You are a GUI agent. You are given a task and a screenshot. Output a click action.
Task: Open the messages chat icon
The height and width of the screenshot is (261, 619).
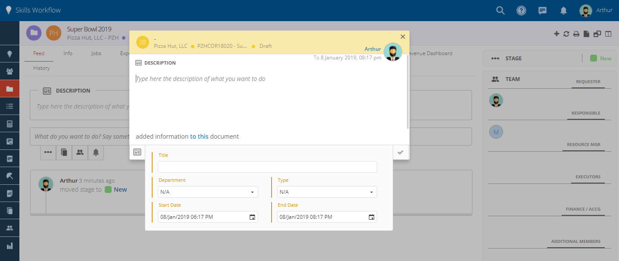[542, 10]
